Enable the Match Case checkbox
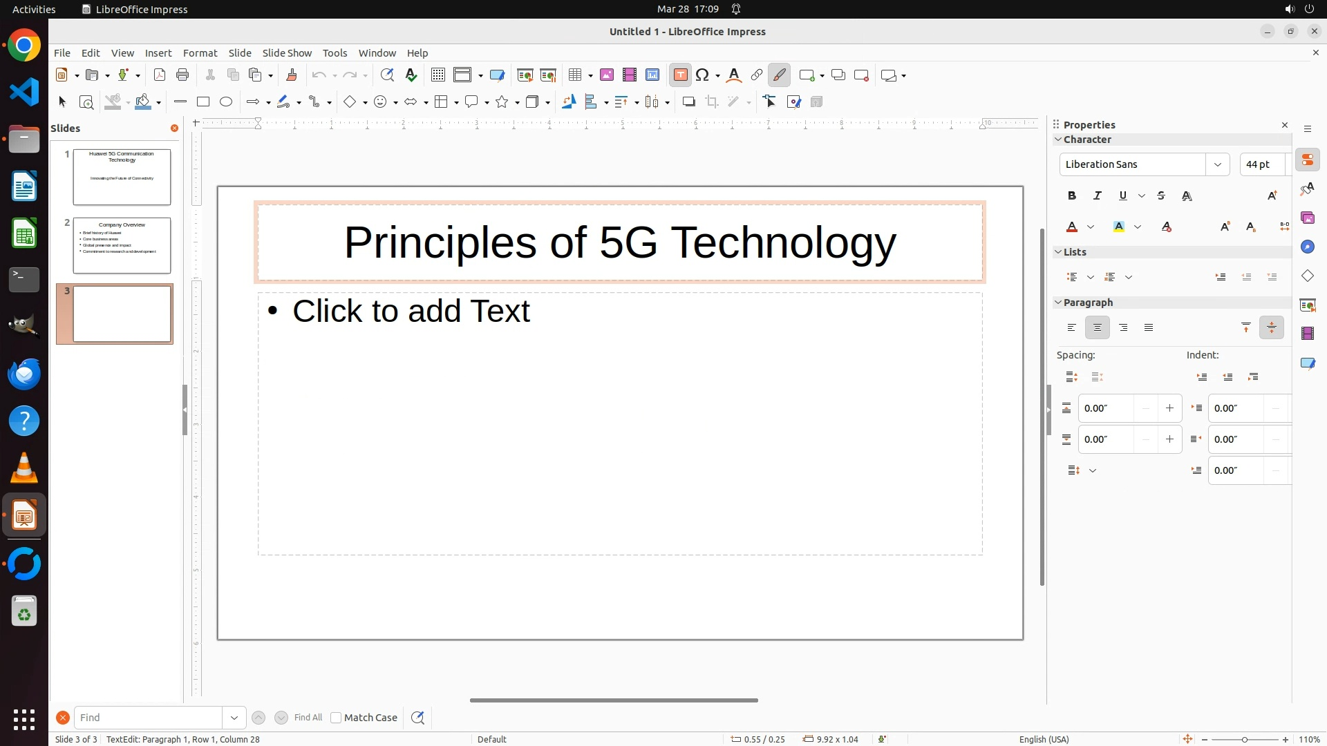This screenshot has width=1327, height=746. (336, 718)
